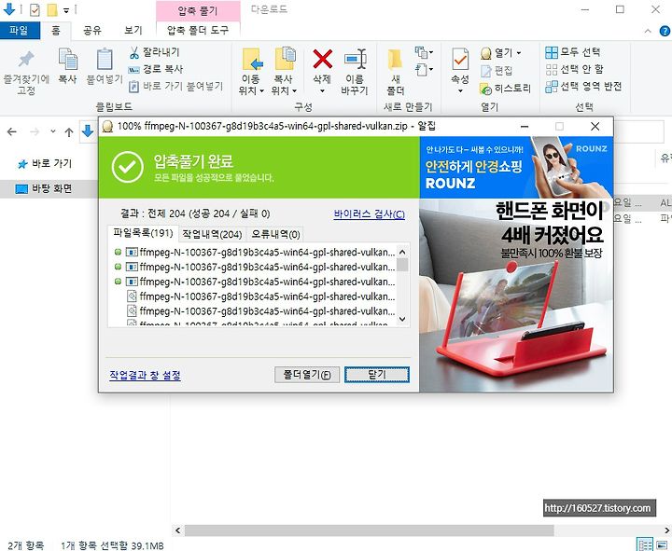Click scroll up arrow in file list
672x551 pixels.
pyautogui.click(x=402, y=252)
